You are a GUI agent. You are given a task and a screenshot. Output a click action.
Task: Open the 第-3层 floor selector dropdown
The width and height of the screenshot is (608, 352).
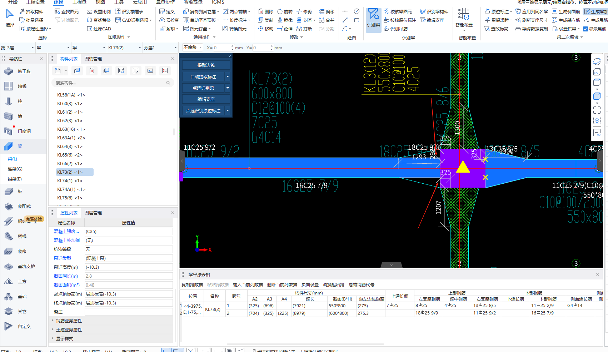click(x=33, y=48)
